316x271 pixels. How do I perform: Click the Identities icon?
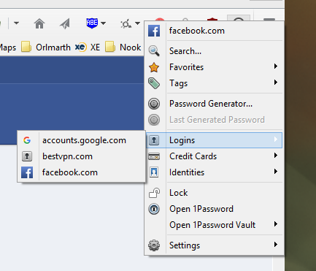coord(154,172)
